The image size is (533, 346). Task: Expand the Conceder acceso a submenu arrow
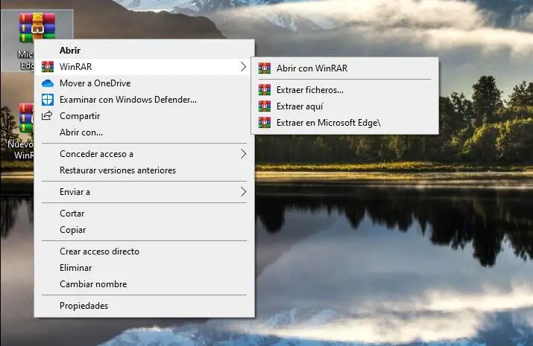(x=243, y=154)
